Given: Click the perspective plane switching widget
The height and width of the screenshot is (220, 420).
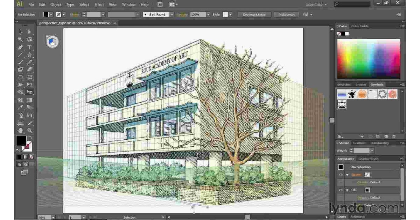Looking at the screenshot, I should point(52,42).
